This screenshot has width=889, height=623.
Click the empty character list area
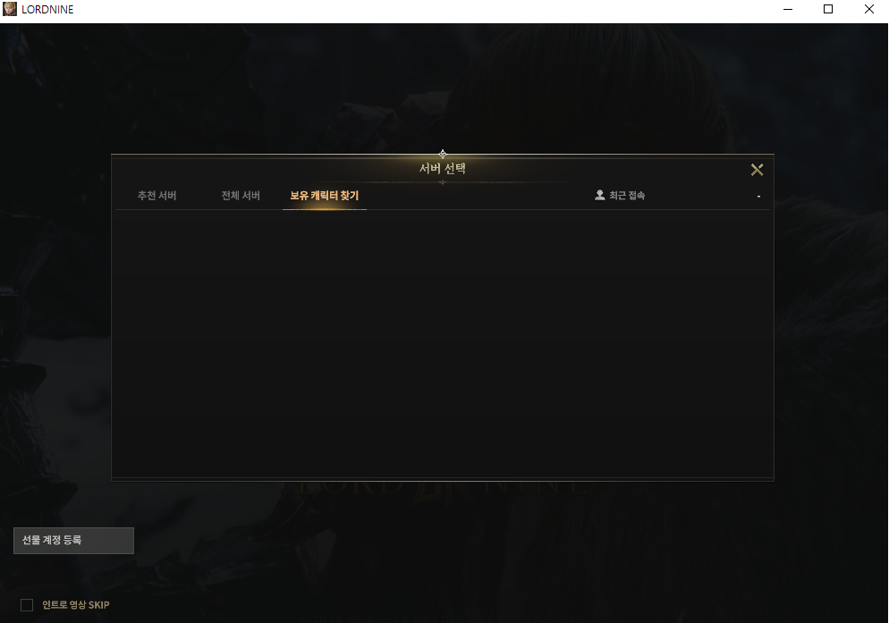click(443, 343)
